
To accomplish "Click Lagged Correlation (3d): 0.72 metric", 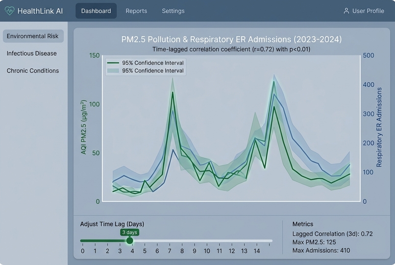I will tap(332, 234).
